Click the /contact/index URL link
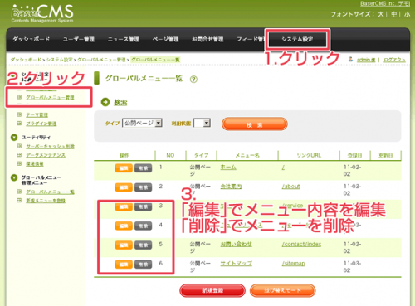Viewport: 415px width, 306px height. coord(301,245)
